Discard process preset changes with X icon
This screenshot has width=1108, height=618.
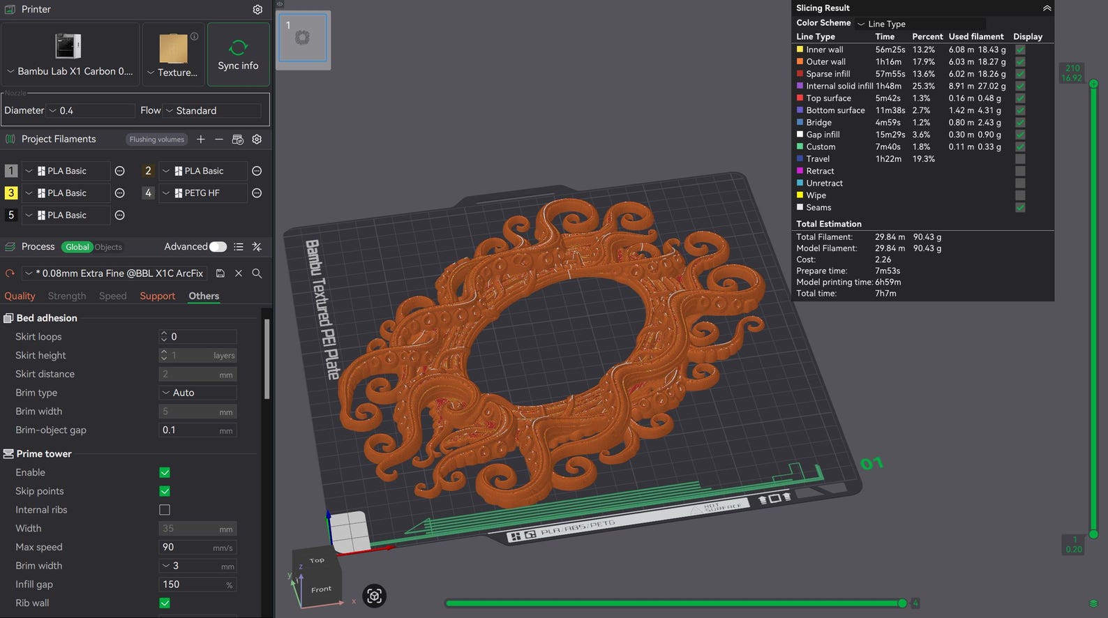tap(239, 273)
